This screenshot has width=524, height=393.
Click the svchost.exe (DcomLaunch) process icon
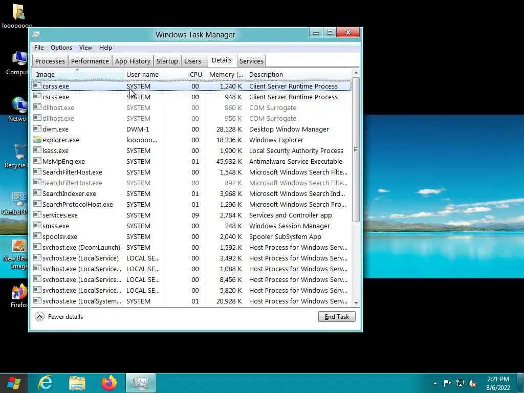click(x=37, y=247)
